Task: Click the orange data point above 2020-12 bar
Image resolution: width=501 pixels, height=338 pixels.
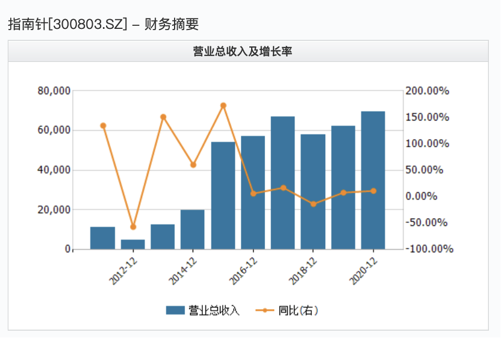Action: point(373,191)
